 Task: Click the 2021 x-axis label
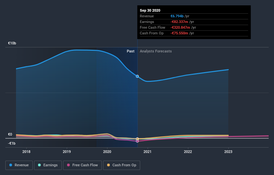click(x=148, y=152)
